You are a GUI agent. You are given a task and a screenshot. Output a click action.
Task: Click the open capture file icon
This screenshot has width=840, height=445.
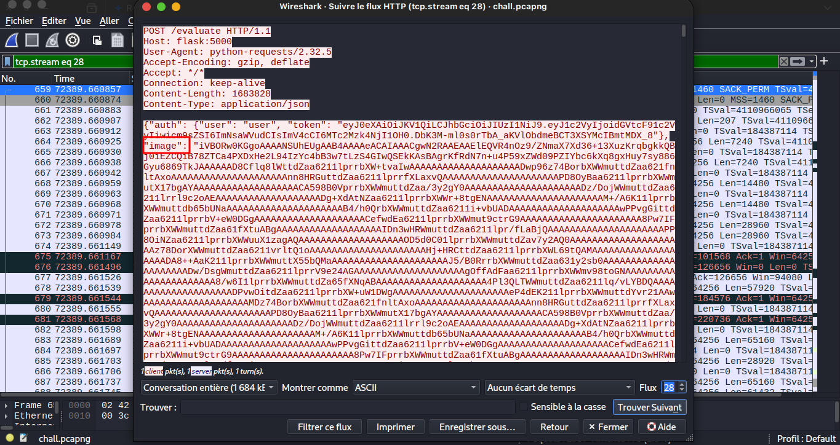coord(97,41)
